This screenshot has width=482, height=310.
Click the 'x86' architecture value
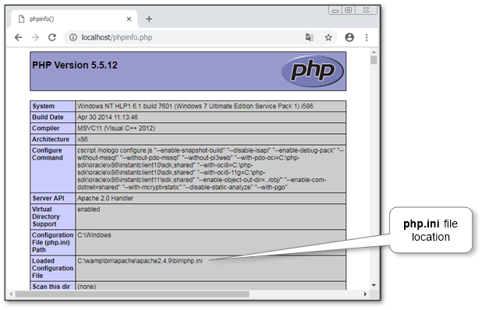pyautogui.click(x=83, y=139)
